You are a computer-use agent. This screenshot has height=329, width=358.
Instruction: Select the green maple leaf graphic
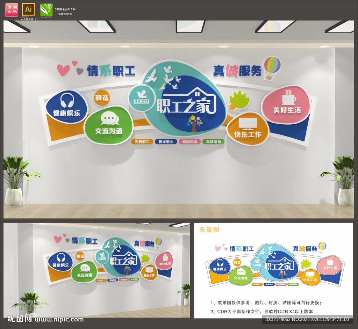(x=239, y=99)
